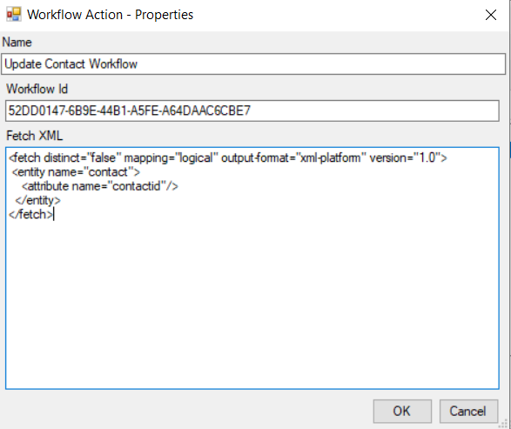Place cursor on closing </entity> tag

click(x=37, y=200)
